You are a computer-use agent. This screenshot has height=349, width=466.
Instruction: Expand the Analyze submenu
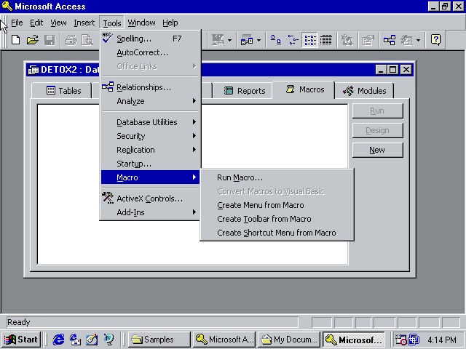150,101
